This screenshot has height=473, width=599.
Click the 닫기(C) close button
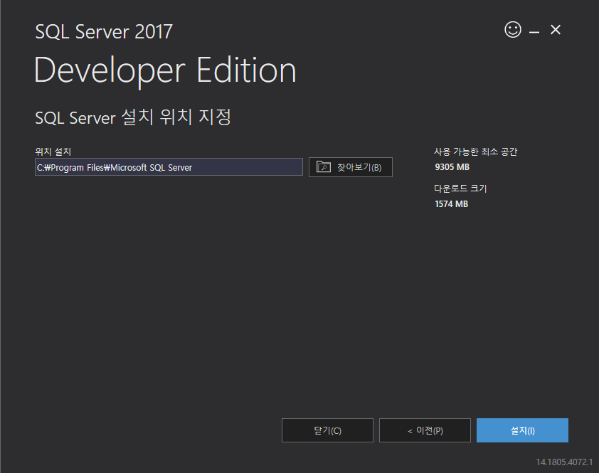[327, 430]
